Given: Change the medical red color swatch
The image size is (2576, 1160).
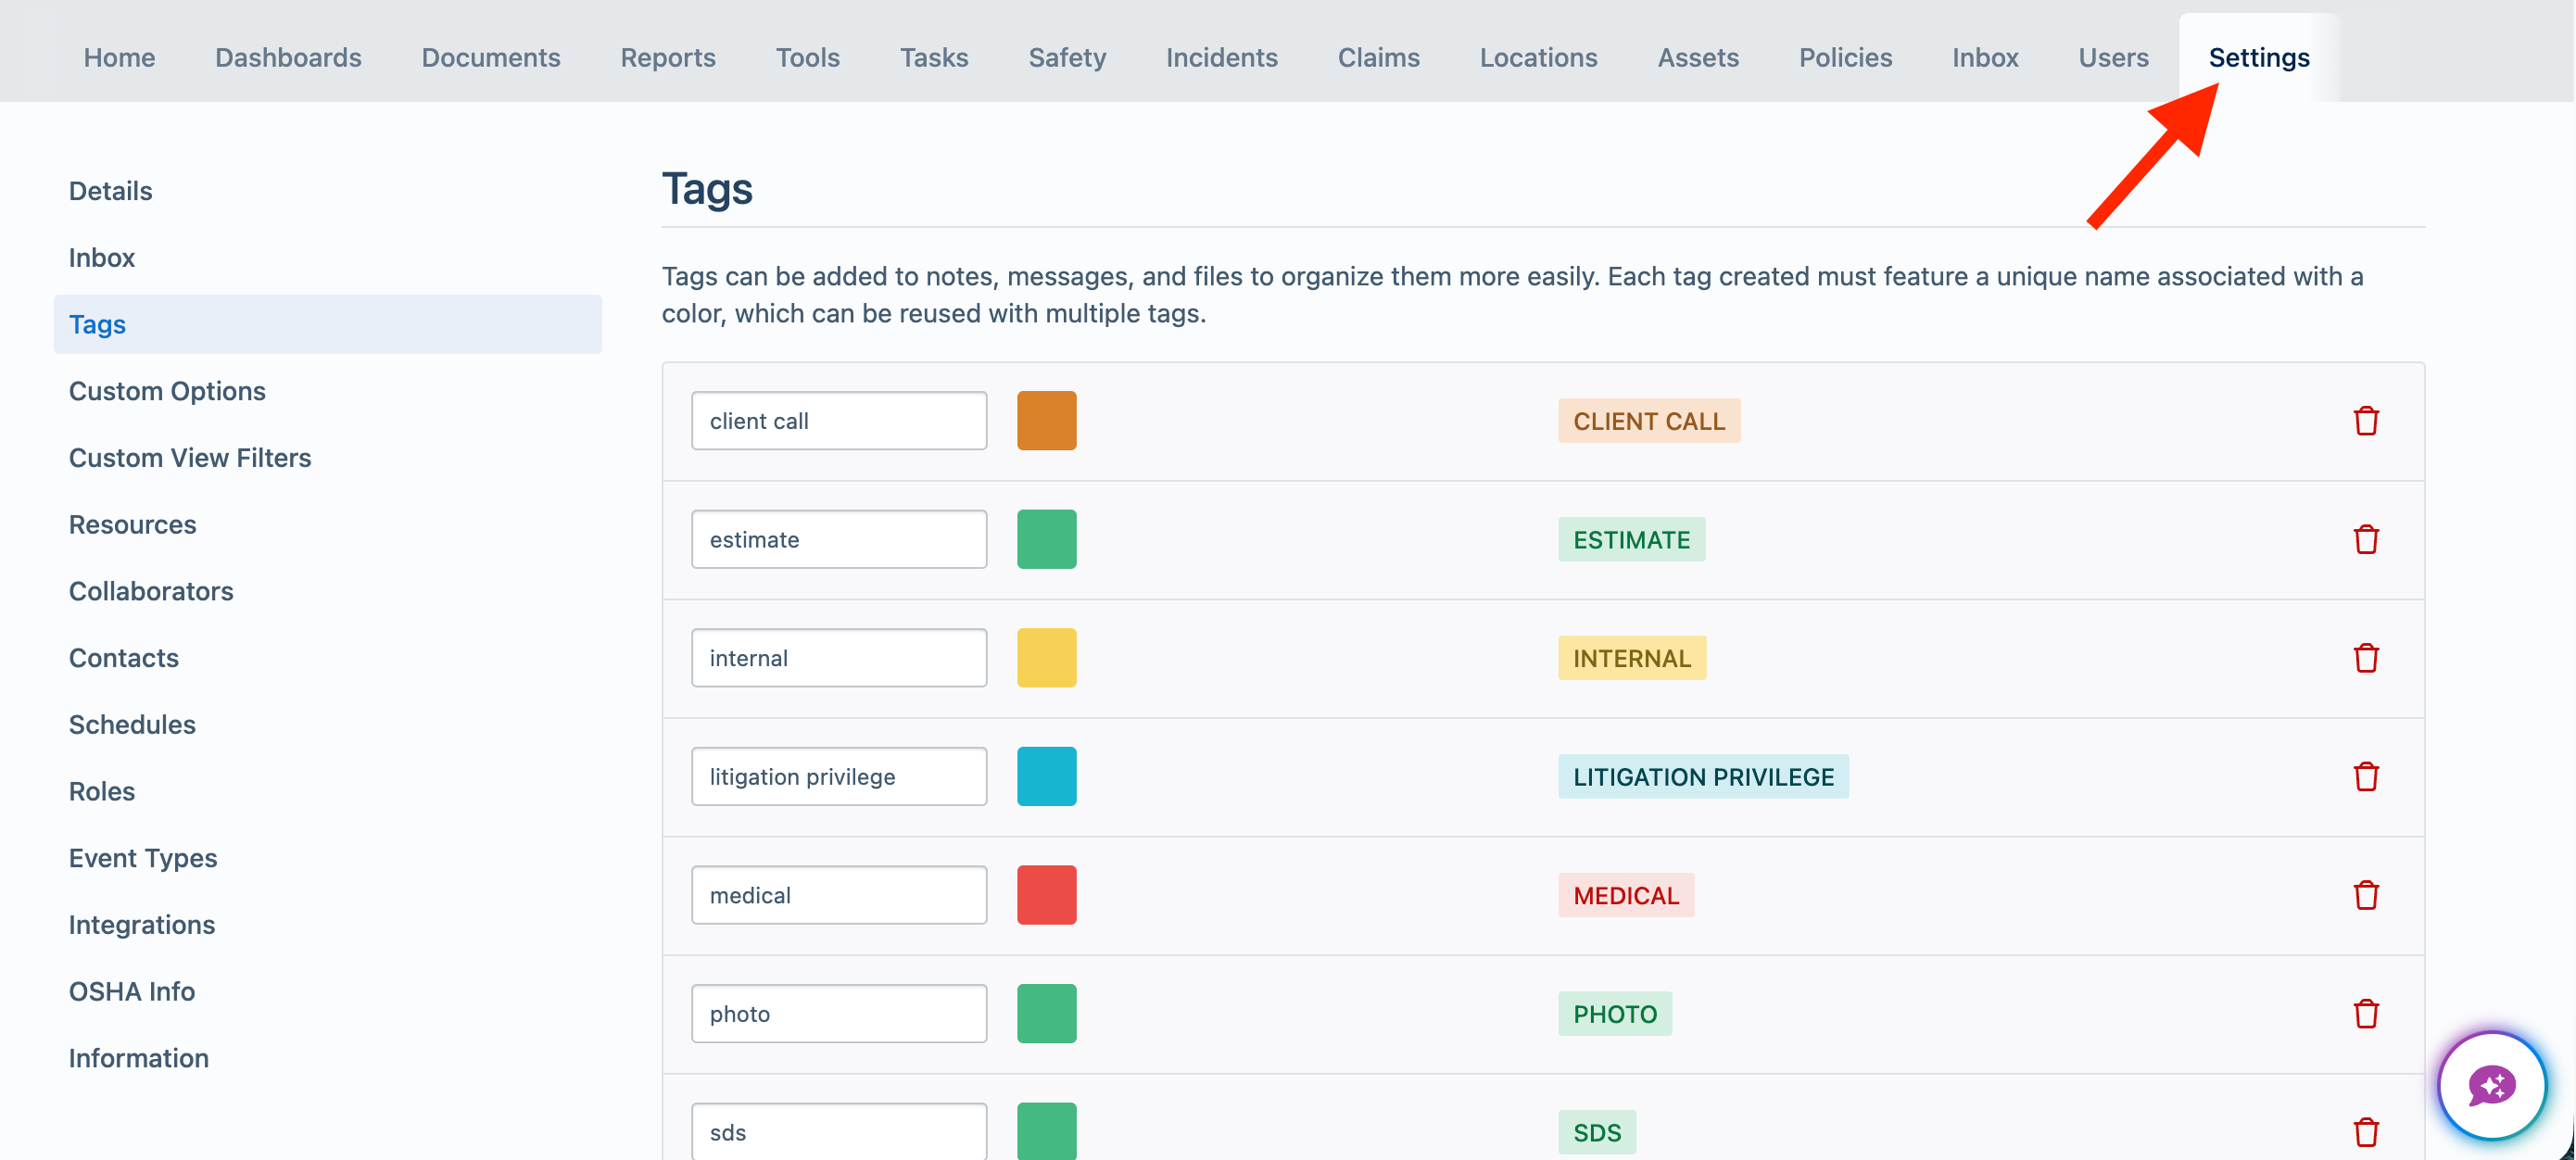Looking at the screenshot, I should (x=1046, y=895).
